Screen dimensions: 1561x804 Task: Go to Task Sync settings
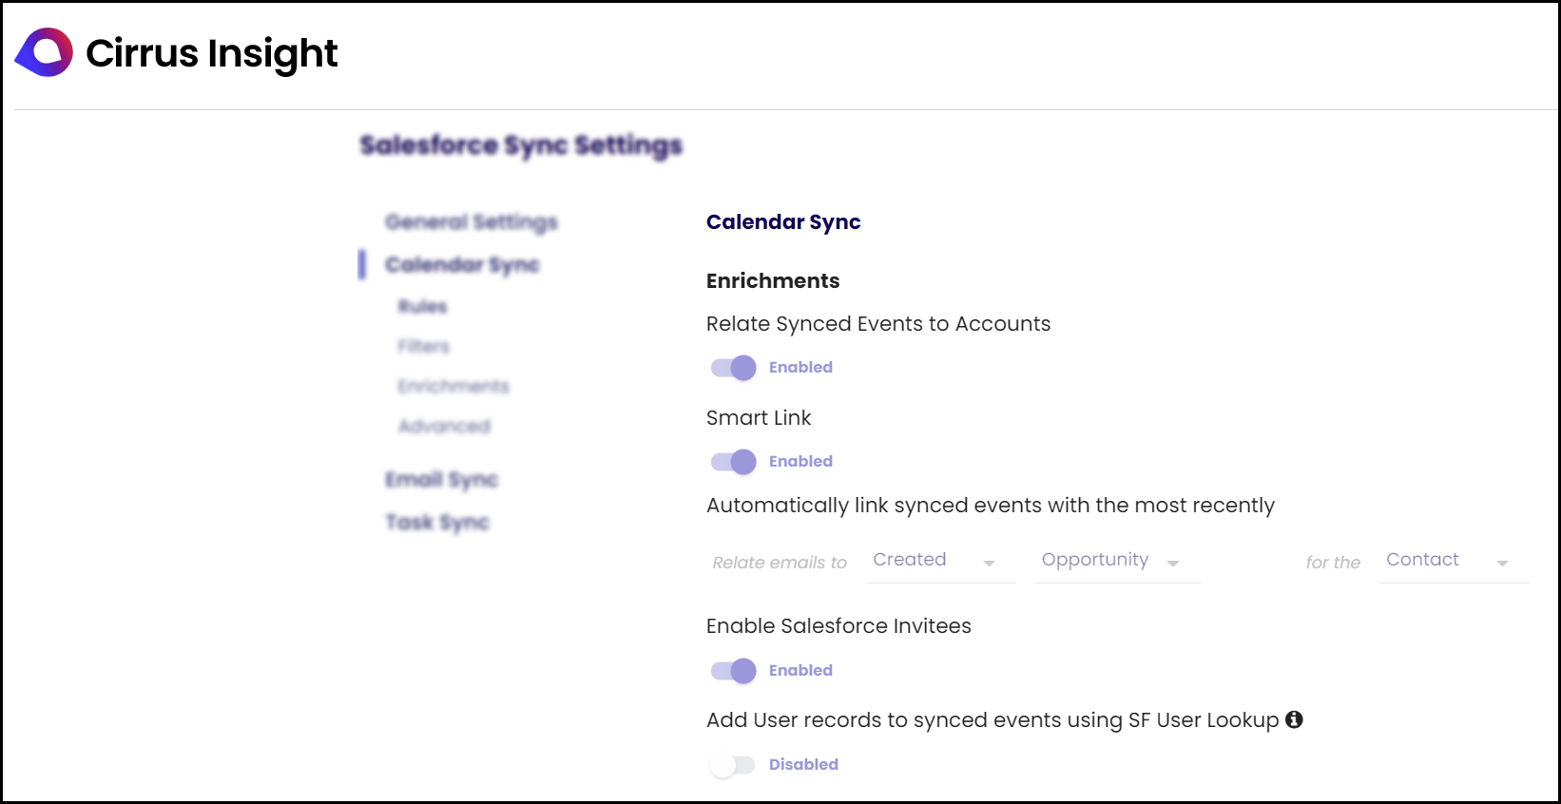click(x=437, y=522)
